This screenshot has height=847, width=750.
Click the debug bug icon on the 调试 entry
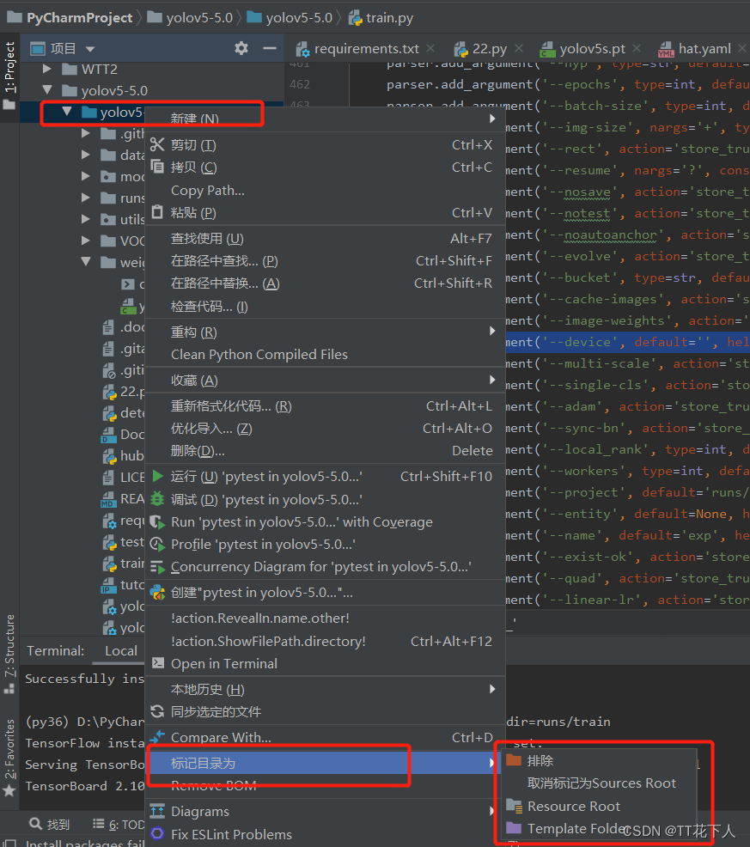click(157, 497)
